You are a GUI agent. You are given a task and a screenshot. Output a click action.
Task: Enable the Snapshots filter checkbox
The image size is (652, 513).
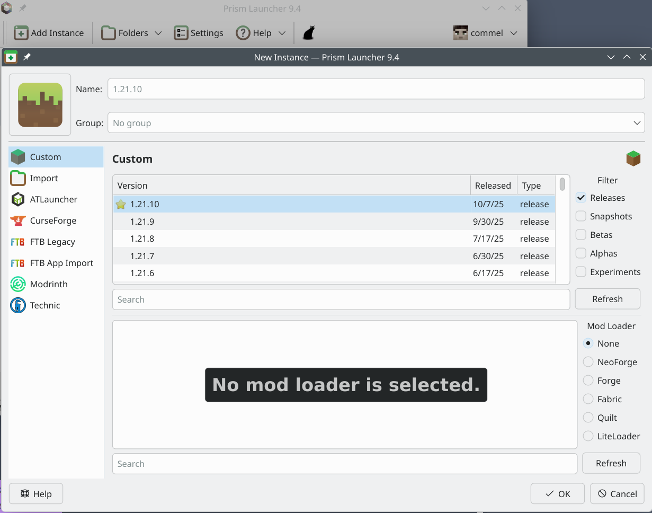coord(581,216)
